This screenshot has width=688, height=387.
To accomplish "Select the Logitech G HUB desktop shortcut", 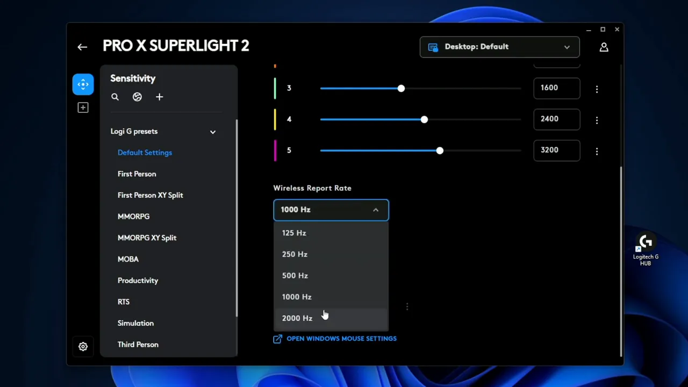I will point(646,250).
